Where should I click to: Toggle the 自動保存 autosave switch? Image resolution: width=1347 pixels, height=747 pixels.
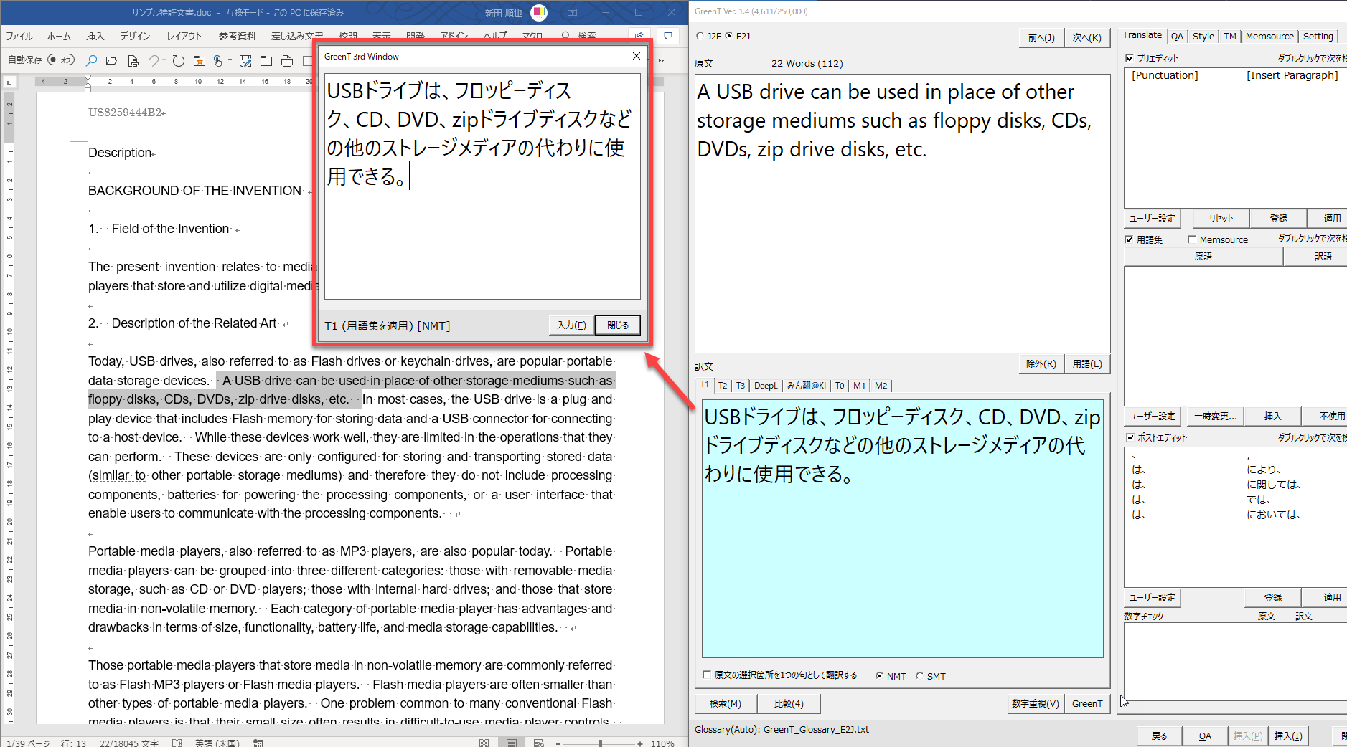click(x=62, y=60)
